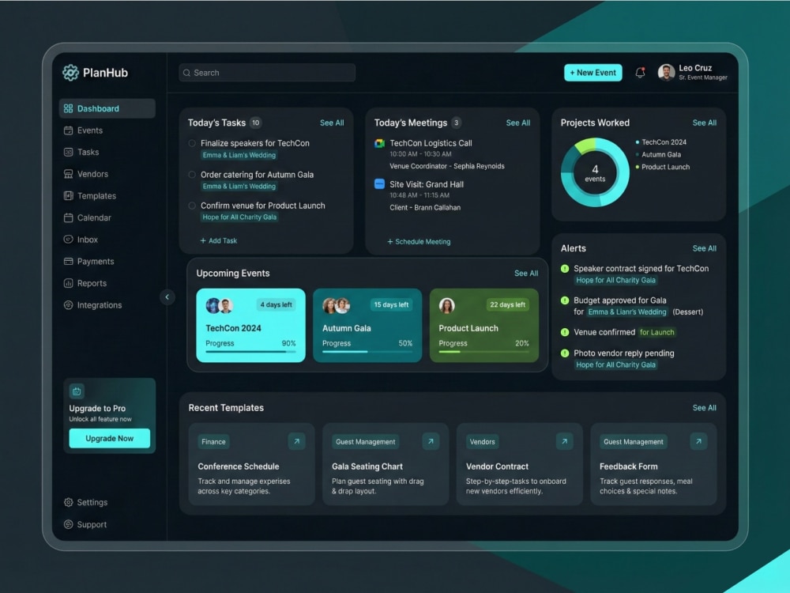
Task: Open the Autumn Gala event card
Action: pos(367,325)
